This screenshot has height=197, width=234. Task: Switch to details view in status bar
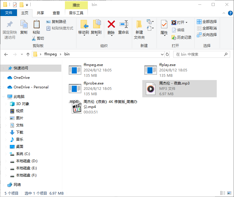coord(223,193)
